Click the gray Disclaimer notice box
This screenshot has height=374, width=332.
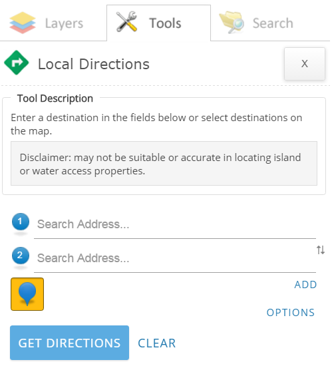164,164
